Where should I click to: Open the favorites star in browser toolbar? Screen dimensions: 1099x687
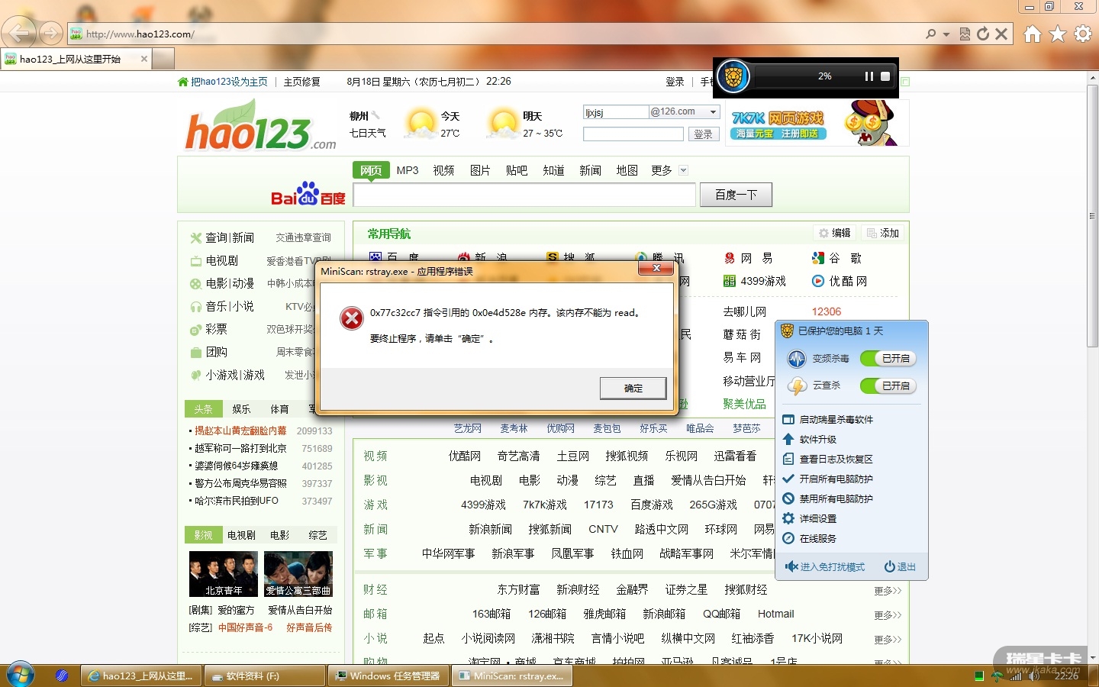pos(1058,34)
